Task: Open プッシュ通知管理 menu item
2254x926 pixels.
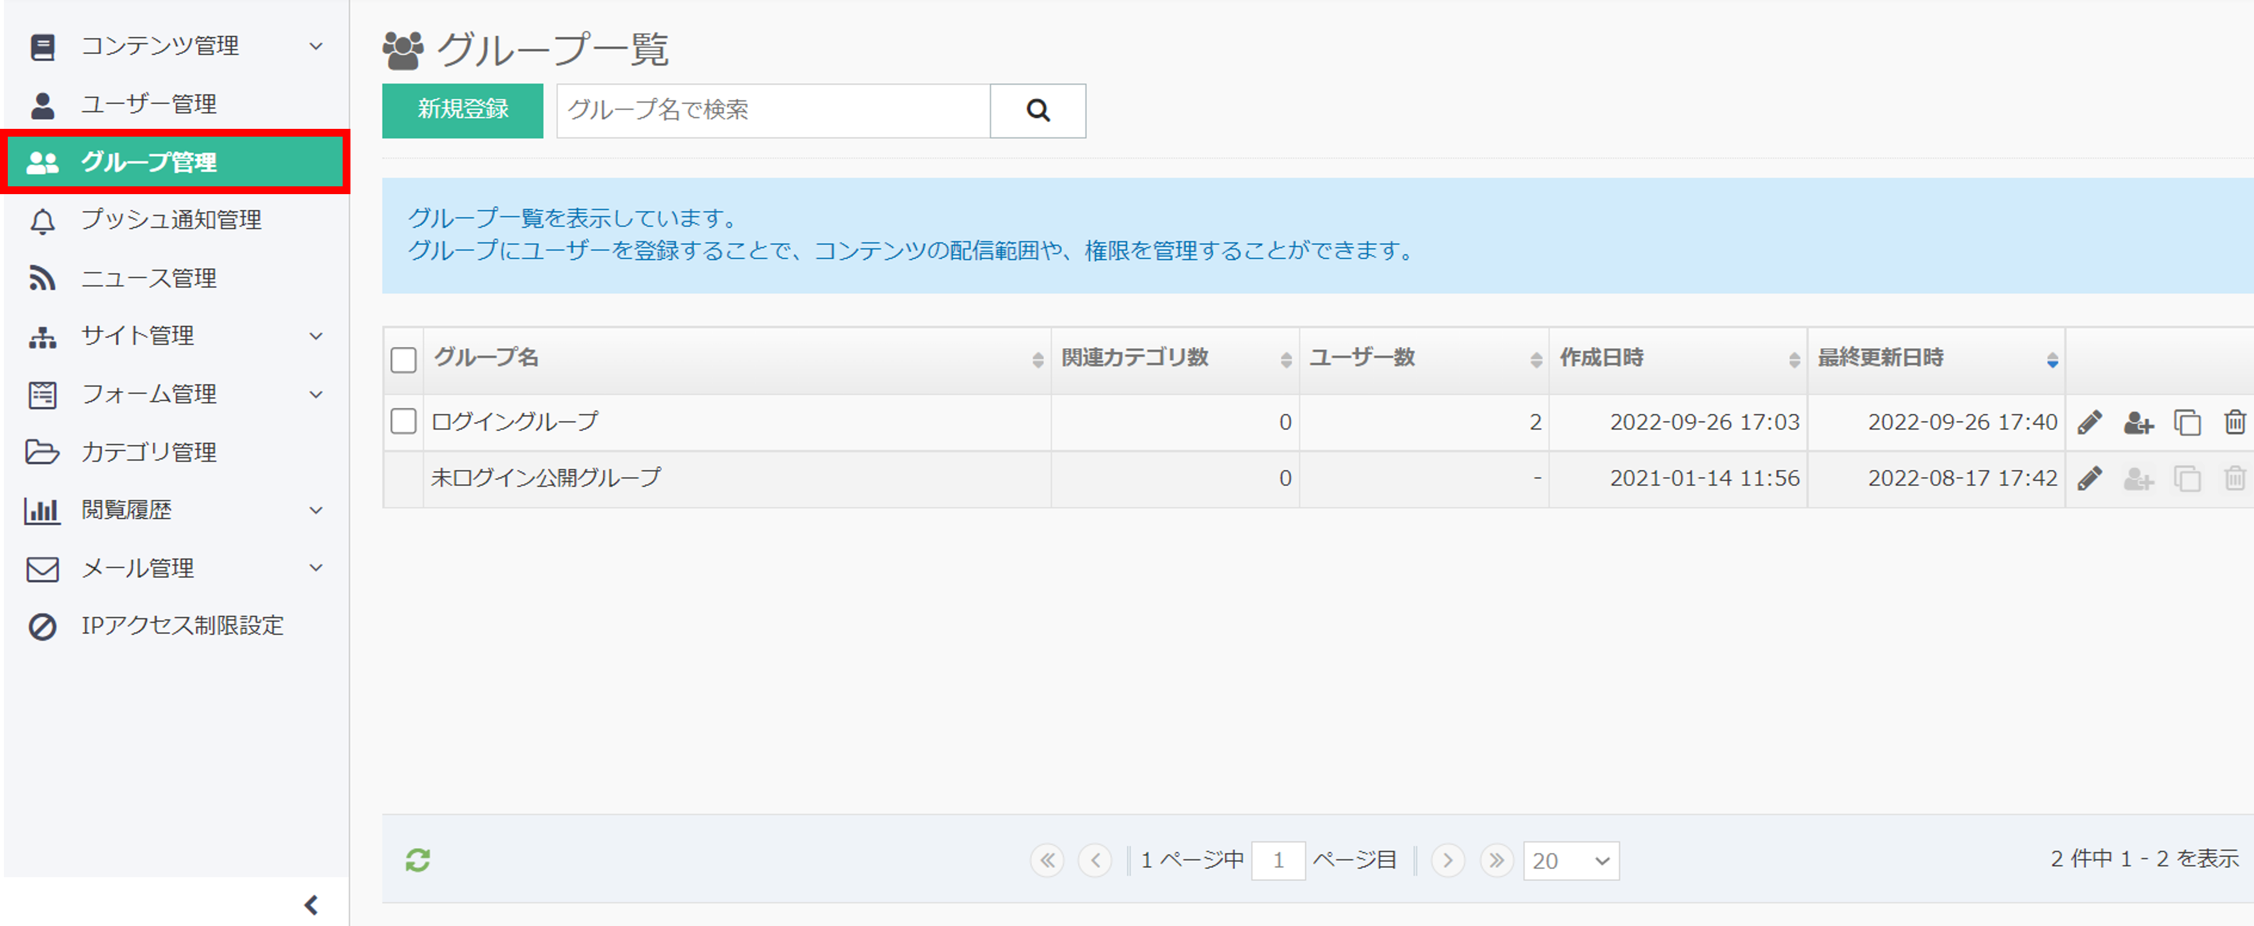Action: [175, 220]
